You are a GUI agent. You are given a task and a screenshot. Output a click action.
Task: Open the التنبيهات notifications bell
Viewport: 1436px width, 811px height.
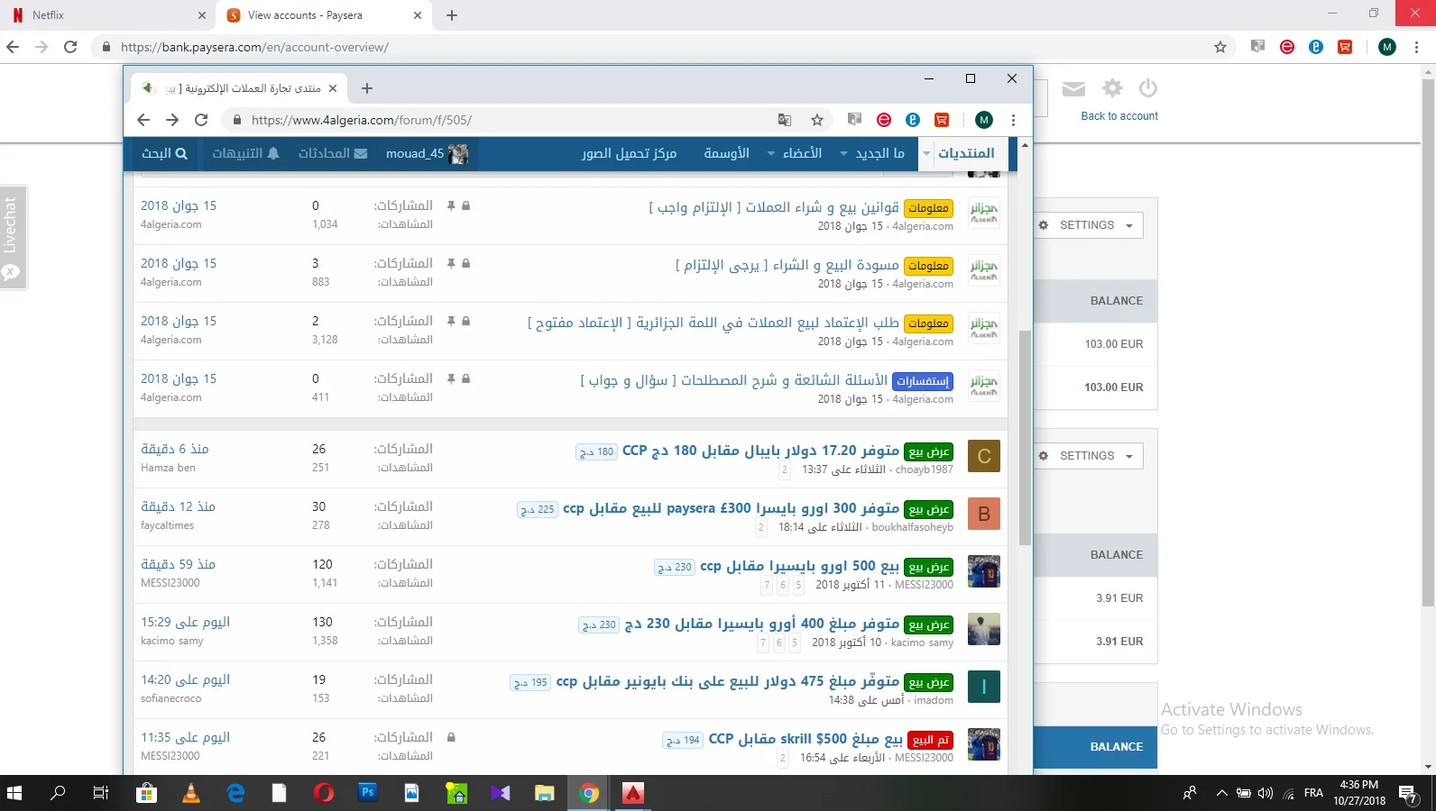[x=245, y=153]
